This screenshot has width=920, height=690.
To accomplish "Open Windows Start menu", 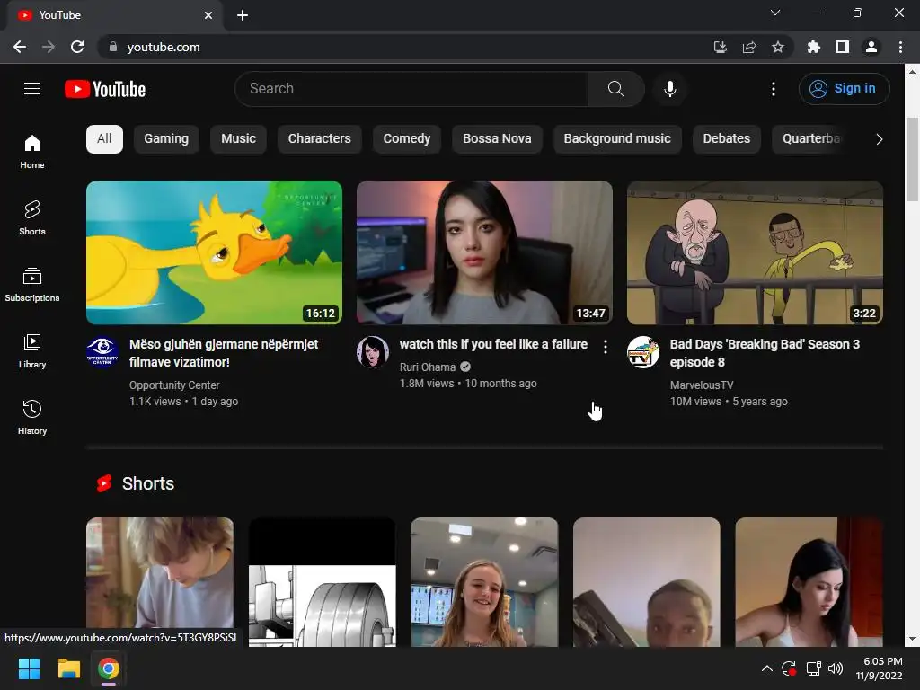I will 29,668.
